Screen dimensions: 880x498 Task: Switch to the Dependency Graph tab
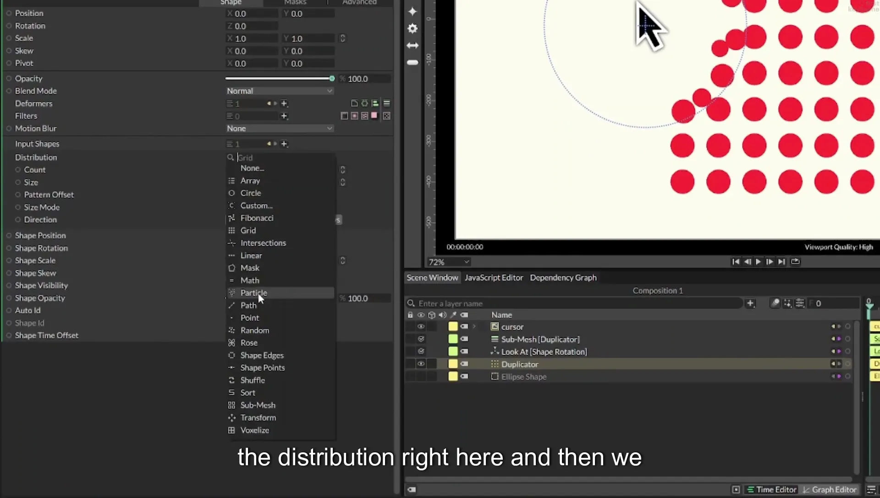pos(563,278)
